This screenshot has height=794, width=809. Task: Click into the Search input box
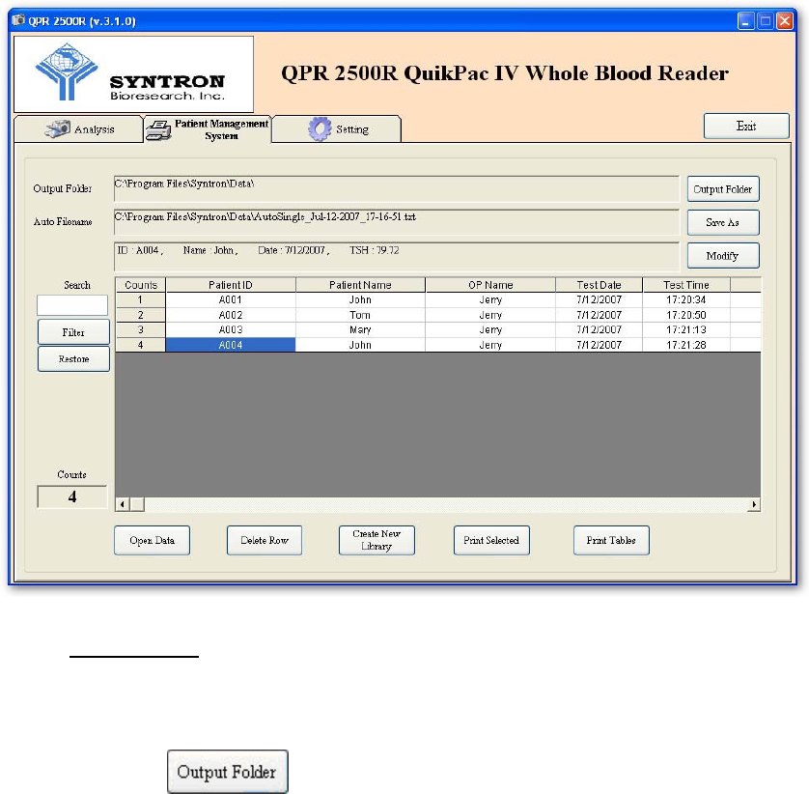72,305
